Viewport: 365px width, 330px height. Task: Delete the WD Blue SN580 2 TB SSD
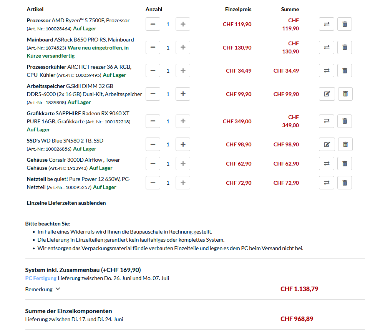point(345,144)
